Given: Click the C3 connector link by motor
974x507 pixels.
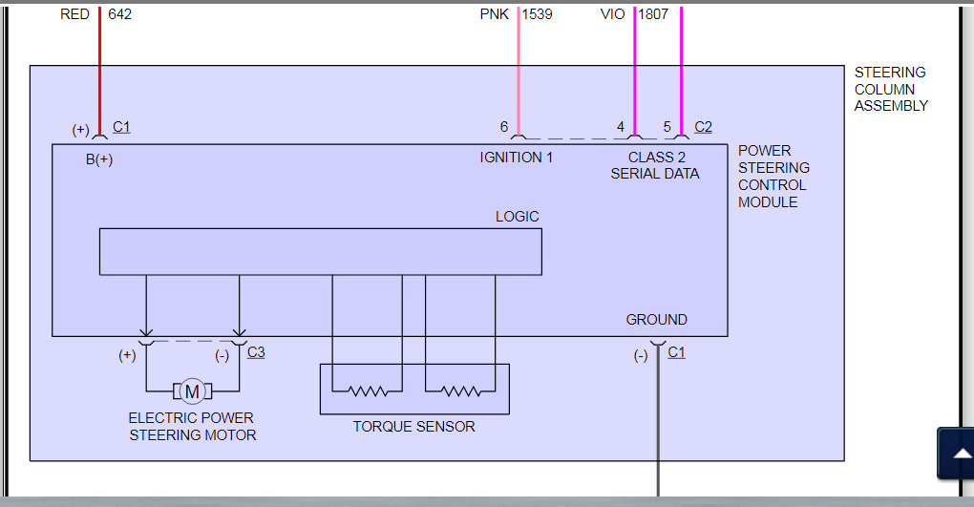Looking at the screenshot, I should pos(256,352).
